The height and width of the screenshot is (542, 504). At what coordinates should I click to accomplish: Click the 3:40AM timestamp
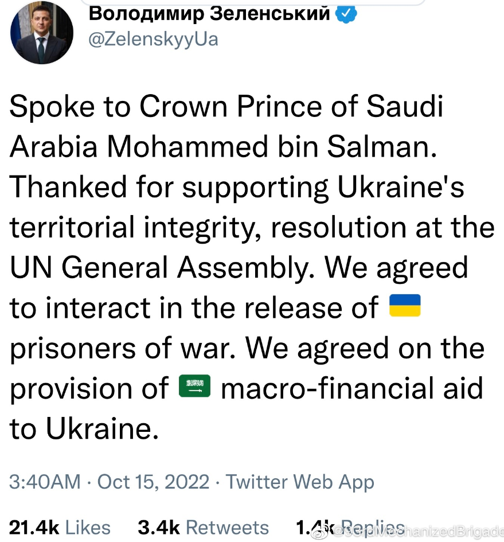(45, 481)
